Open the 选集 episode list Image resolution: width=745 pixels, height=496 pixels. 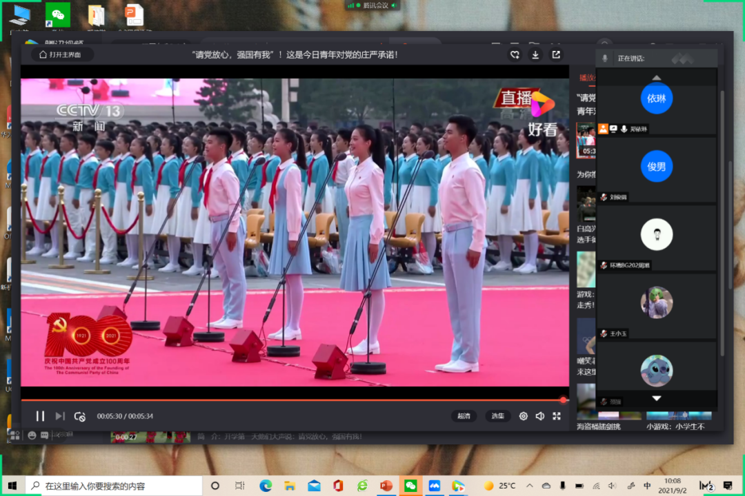pyautogui.click(x=497, y=416)
